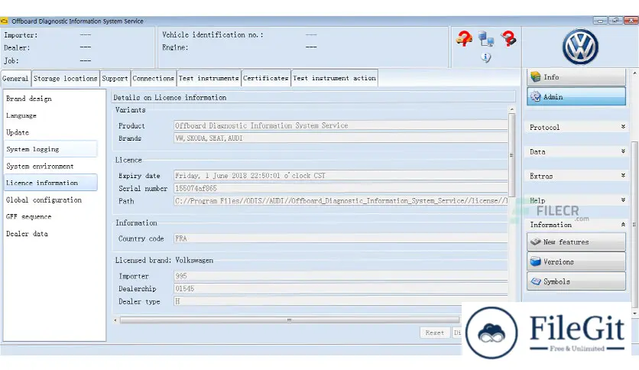
Task: Switch to the Certificates tab
Action: point(266,78)
